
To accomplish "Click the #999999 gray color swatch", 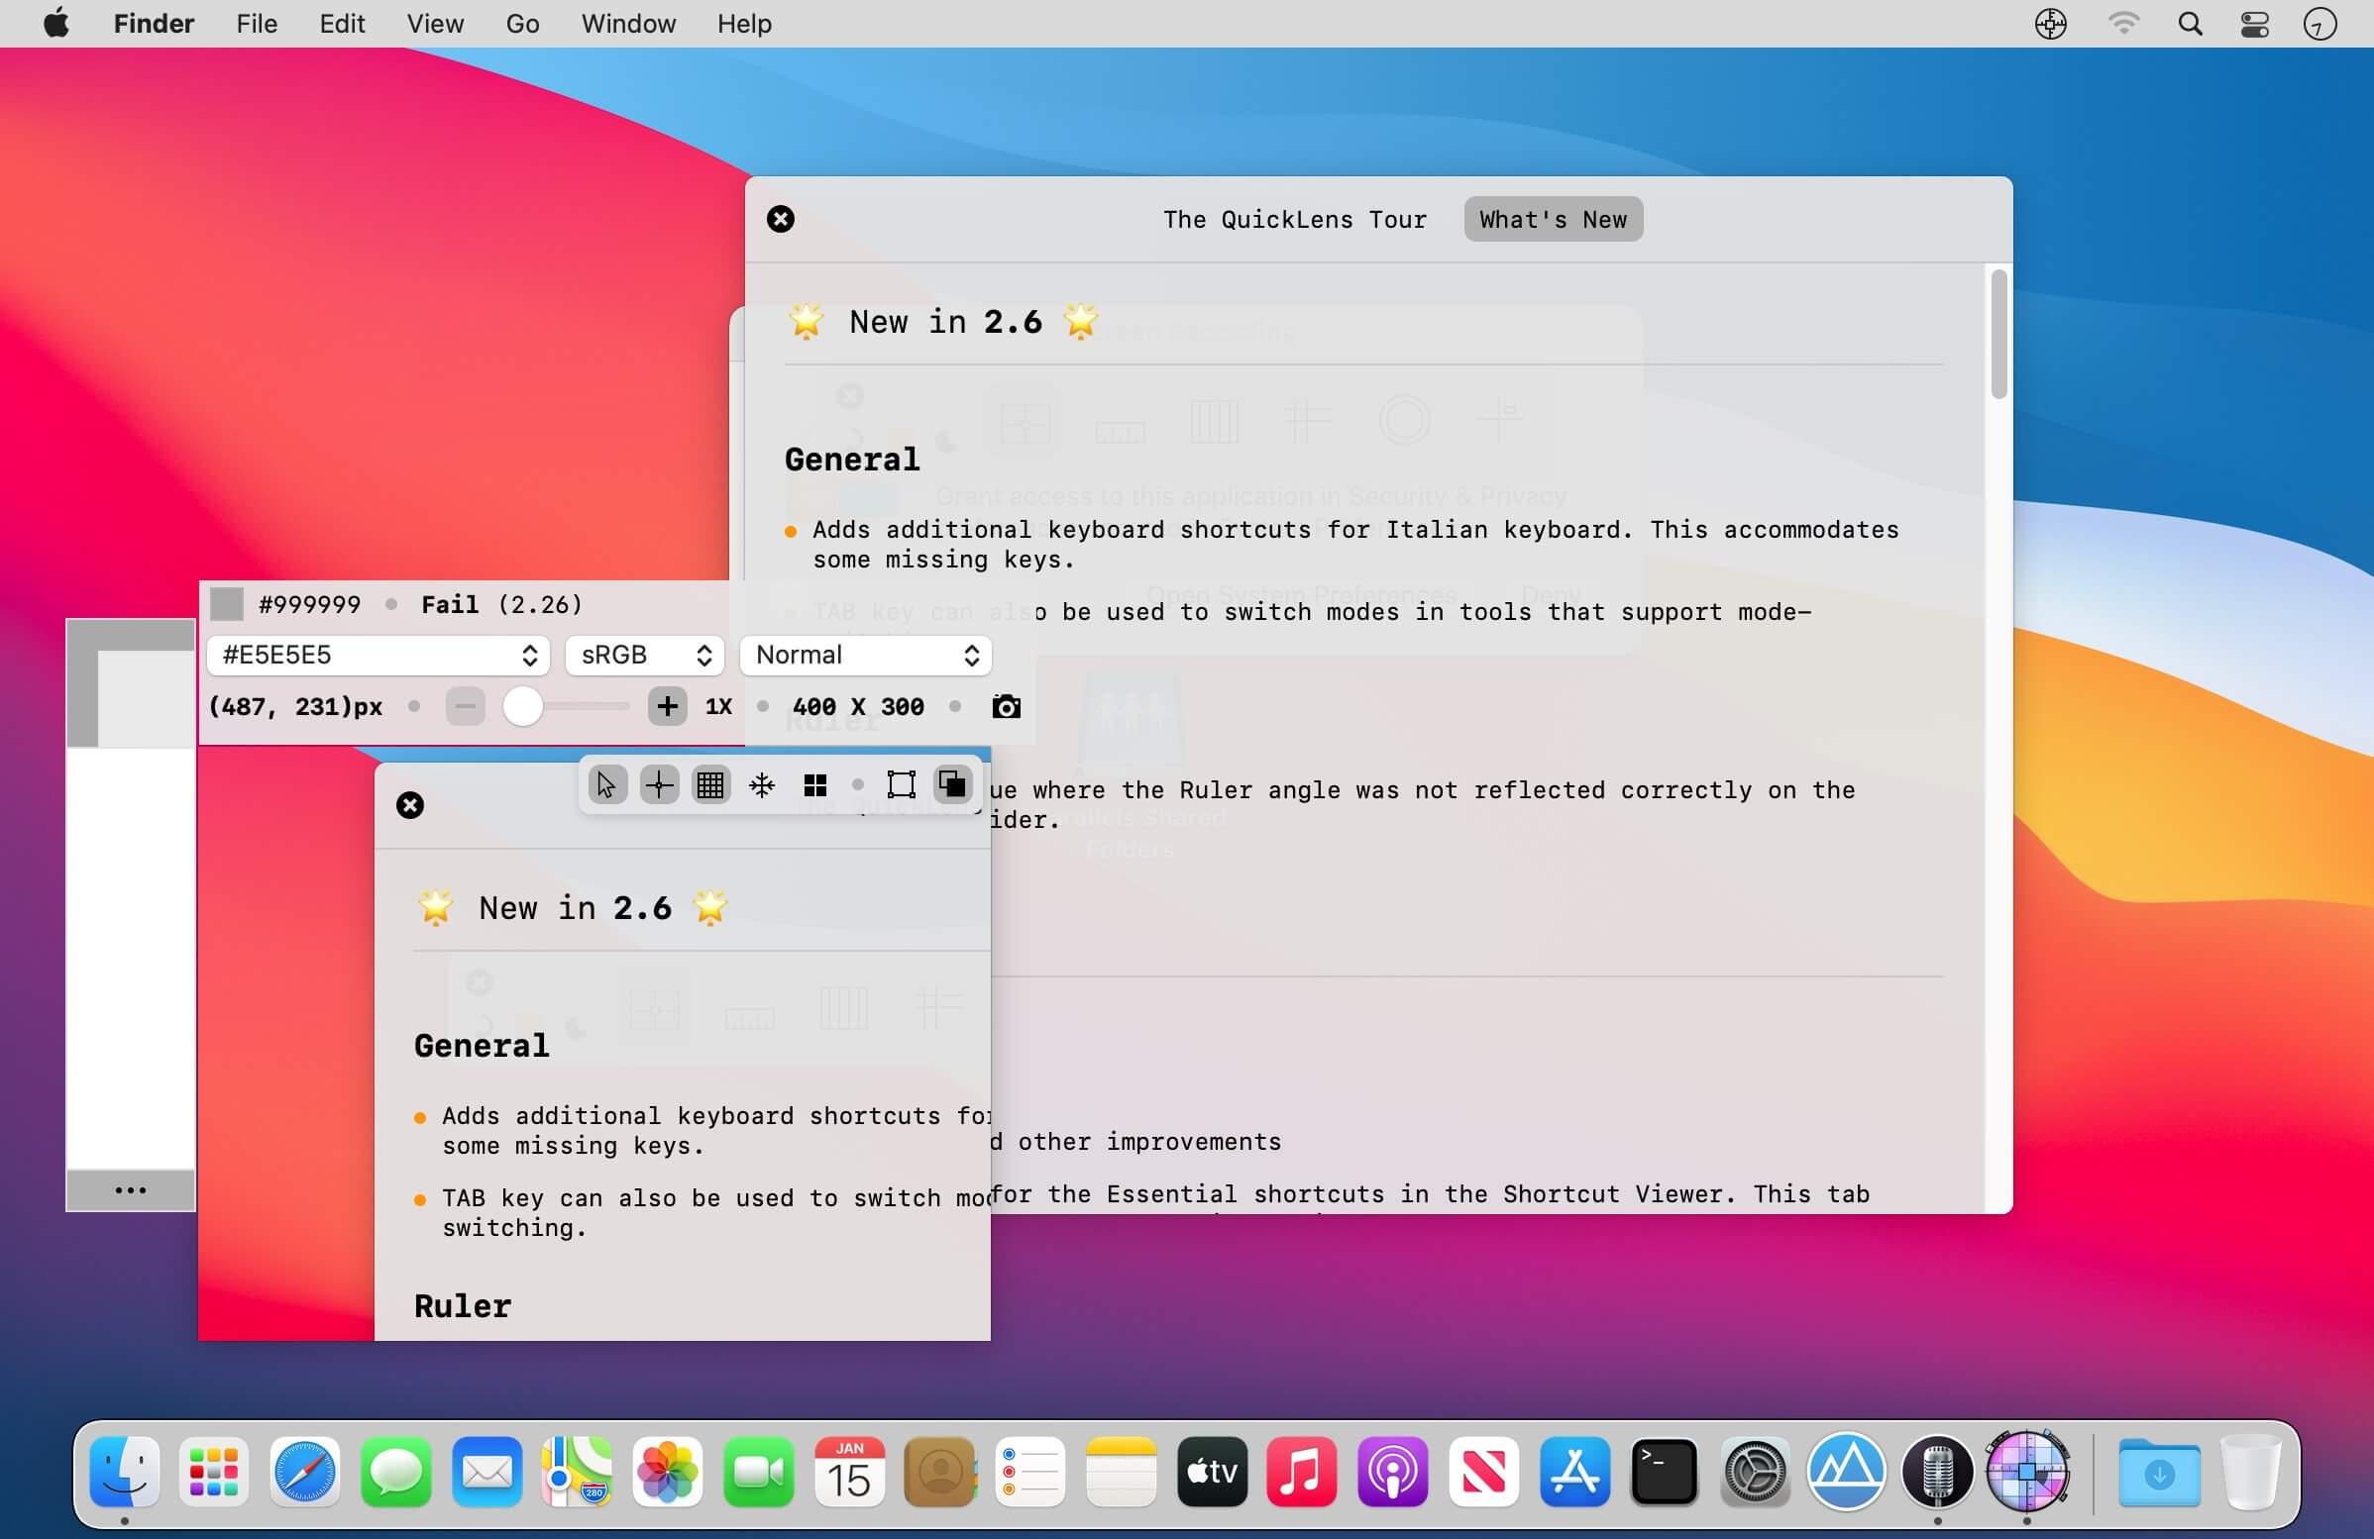I will click(227, 604).
